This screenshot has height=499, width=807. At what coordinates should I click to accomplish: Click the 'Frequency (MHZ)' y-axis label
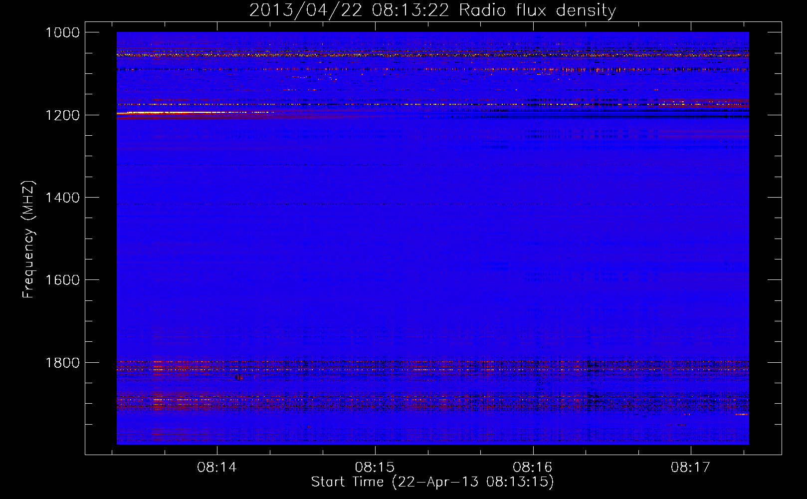click(x=28, y=240)
